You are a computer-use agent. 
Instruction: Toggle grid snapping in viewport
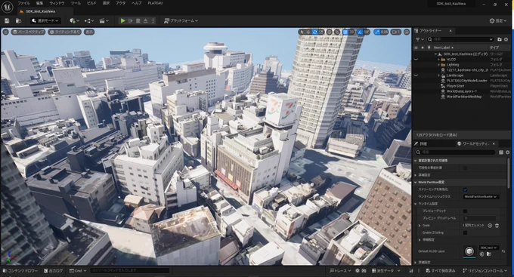[x=345, y=32]
